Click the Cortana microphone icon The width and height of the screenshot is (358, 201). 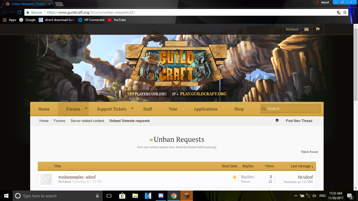[97, 196]
